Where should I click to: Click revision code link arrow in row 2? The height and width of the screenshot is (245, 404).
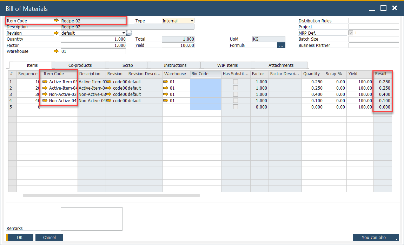click(109, 88)
